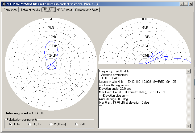Click the results scrollbar up arrow
The image size is (195, 133).
(x=189, y=72)
